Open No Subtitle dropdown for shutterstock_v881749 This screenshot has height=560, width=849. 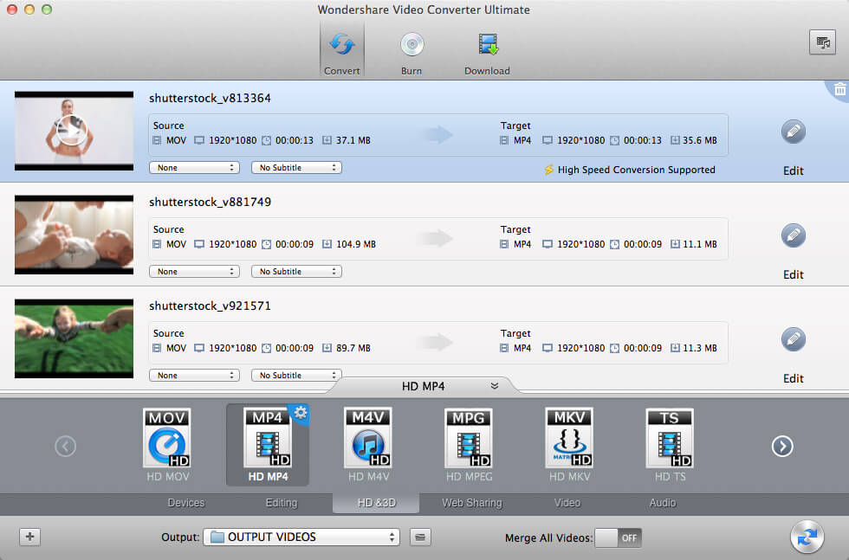point(296,272)
